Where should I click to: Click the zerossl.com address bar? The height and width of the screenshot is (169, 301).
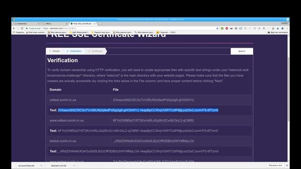pyautogui.click(x=123, y=28)
